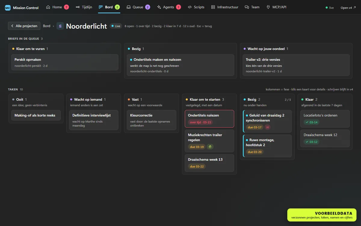This screenshot has width=361, height=226.
Task: Click the Scripts code-brackets icon
Action: point(190,7)
